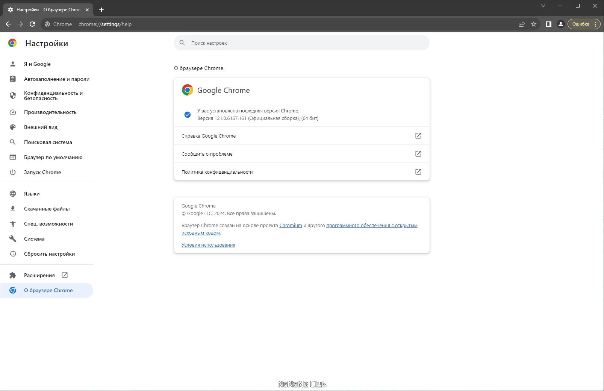Click the external link icon beside Сообщить о проблеме

coord(418,154)
